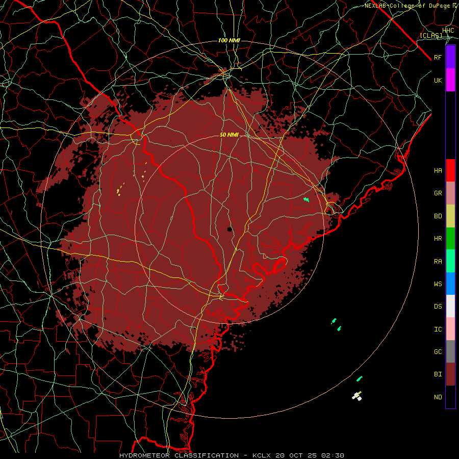The width and height of the screenshot is (459, 459).
Task: Click the HA red legend swatch
Action: click(450, 170)
